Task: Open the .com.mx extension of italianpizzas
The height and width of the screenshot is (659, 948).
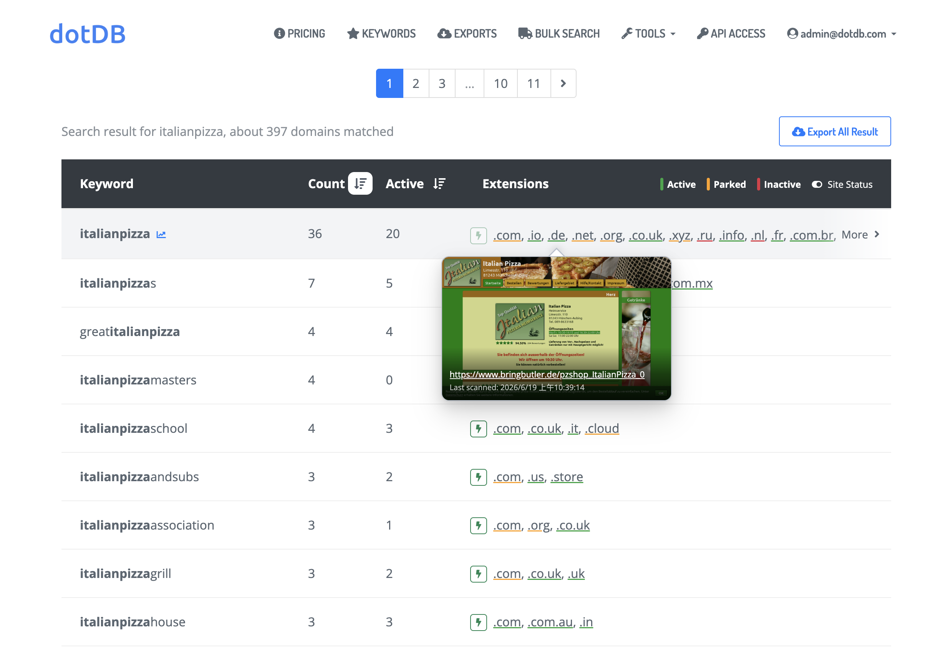Action: point(692,283)
